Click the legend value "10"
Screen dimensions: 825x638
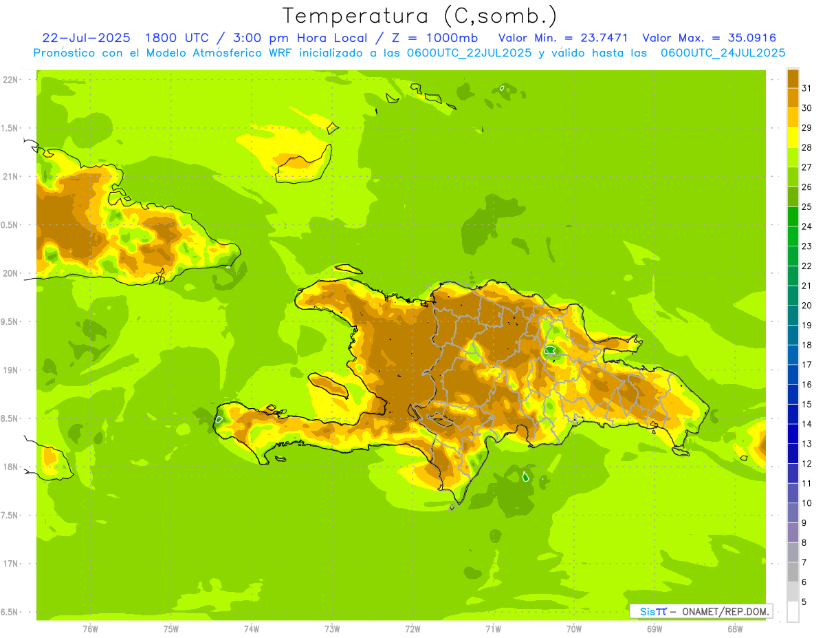[806, 503]
